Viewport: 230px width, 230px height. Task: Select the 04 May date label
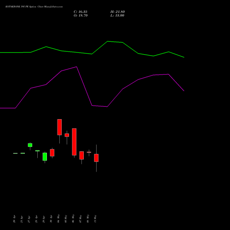(58, 218)
